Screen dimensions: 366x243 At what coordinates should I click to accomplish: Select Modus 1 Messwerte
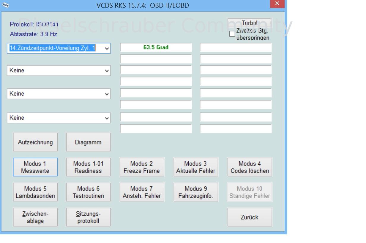35,167
